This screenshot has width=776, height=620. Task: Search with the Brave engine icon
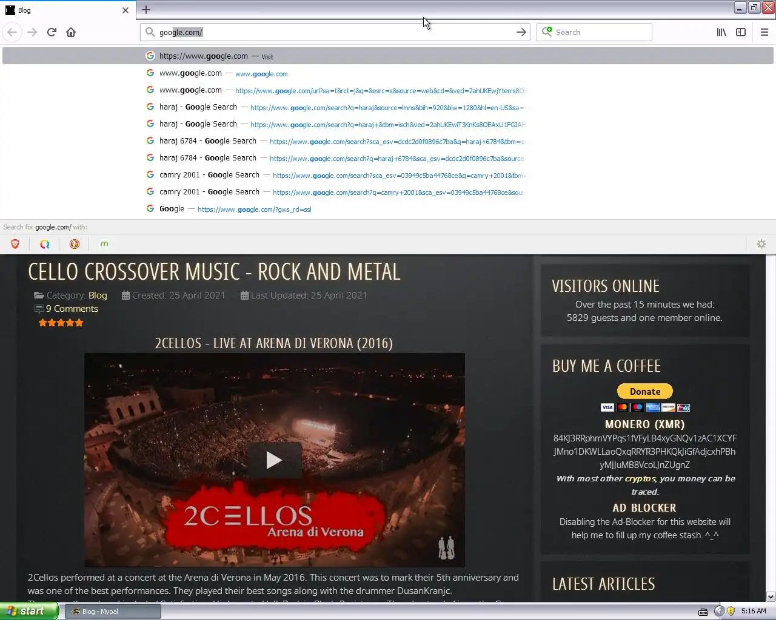click(x=15, y=243)
